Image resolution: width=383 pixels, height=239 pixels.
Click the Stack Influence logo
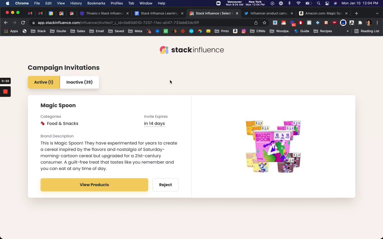point(191,50)
